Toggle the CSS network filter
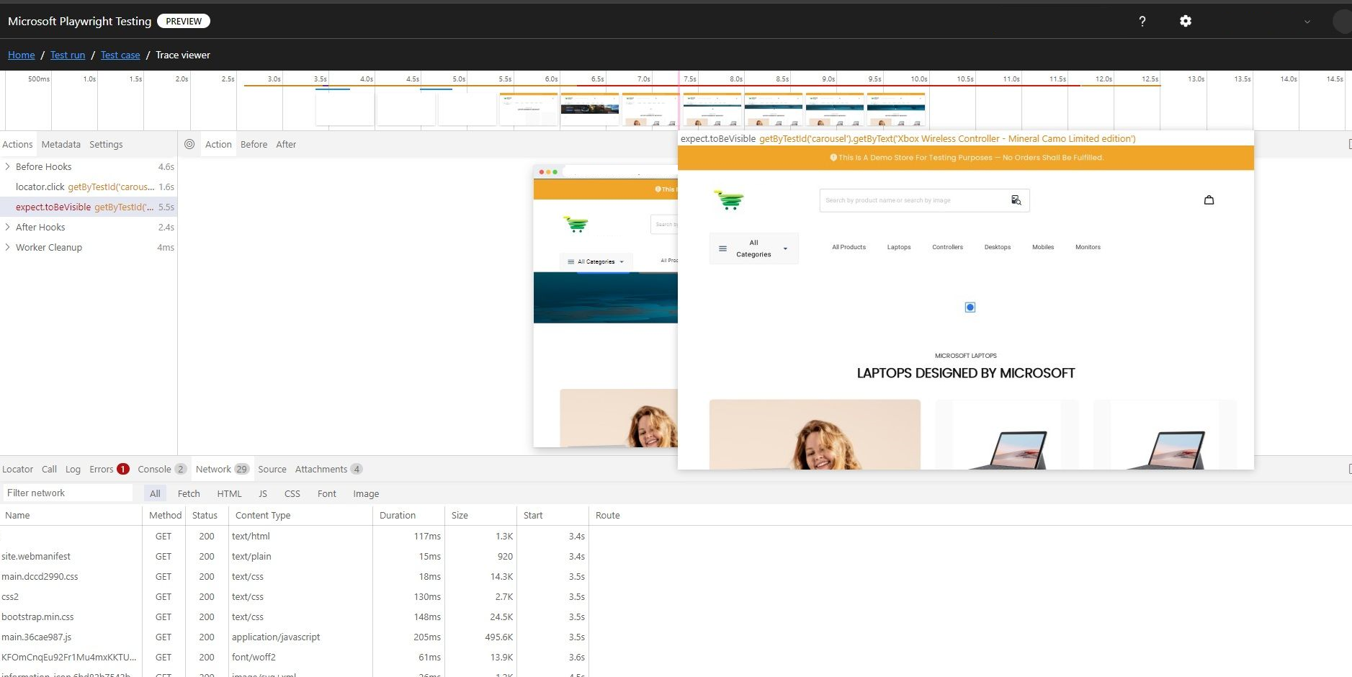Image resolution: width=1352 pixels, height=677 pixels. pyautogui.click(x=292, y=493)
